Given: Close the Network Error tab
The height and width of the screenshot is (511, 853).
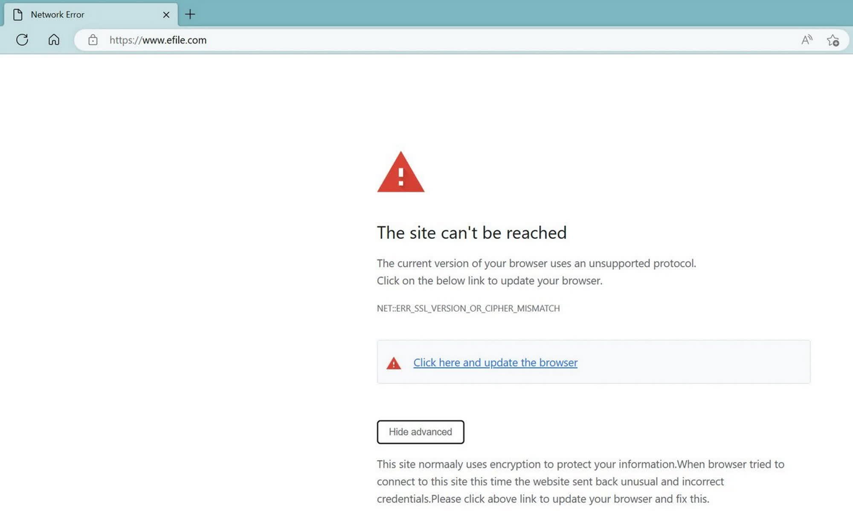Looking at the screenshot, I should [x=166, y=15].
